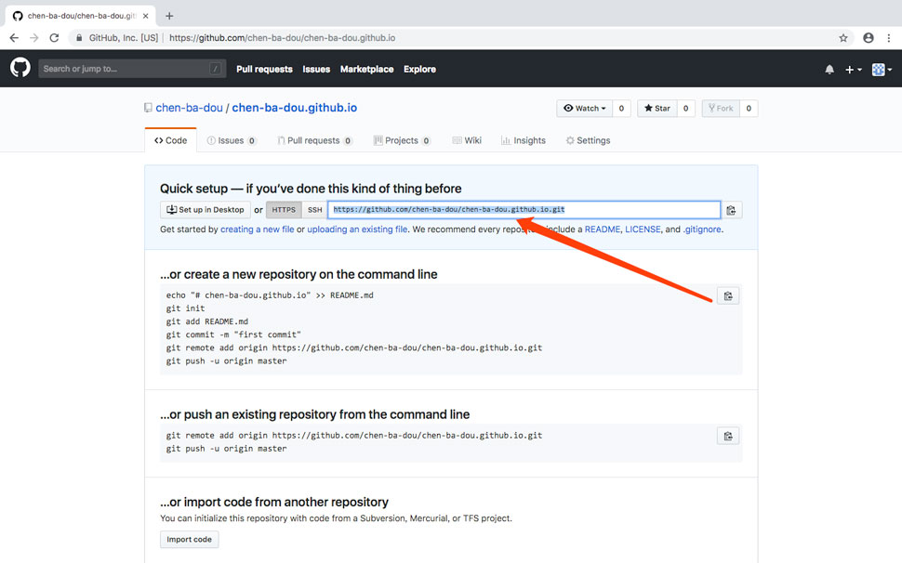Image resolution: width=902 pixels, height=563 pixels.
Task: Click the GitHub octocat logo
Action: [x=20, y=68]
